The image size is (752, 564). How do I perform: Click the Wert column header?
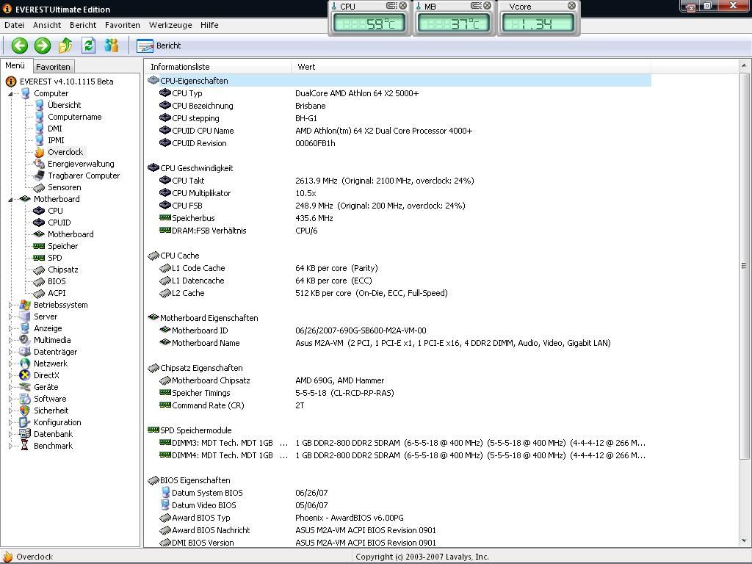pos(471,67)
